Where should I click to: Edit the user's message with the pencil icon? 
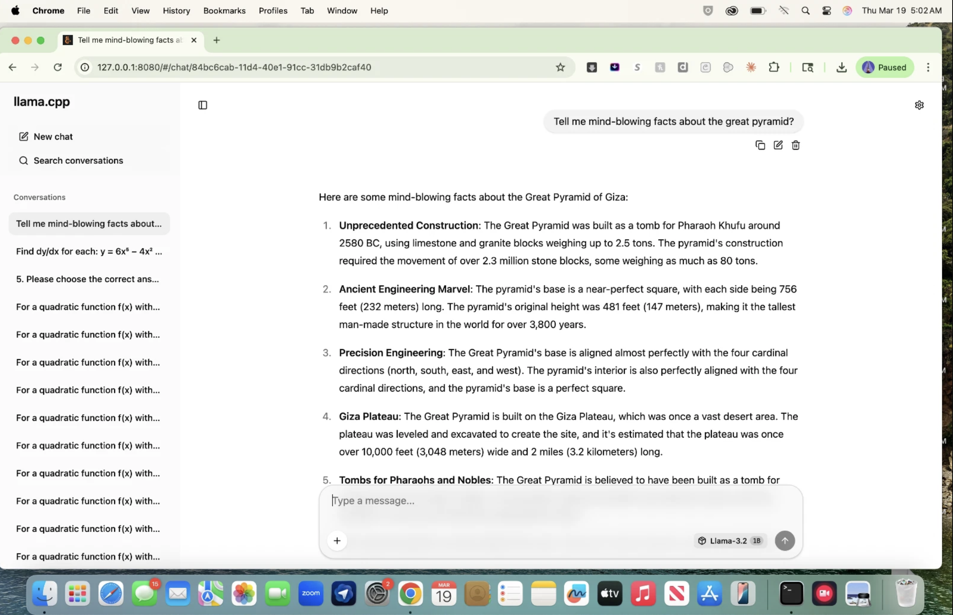(778, 145)
